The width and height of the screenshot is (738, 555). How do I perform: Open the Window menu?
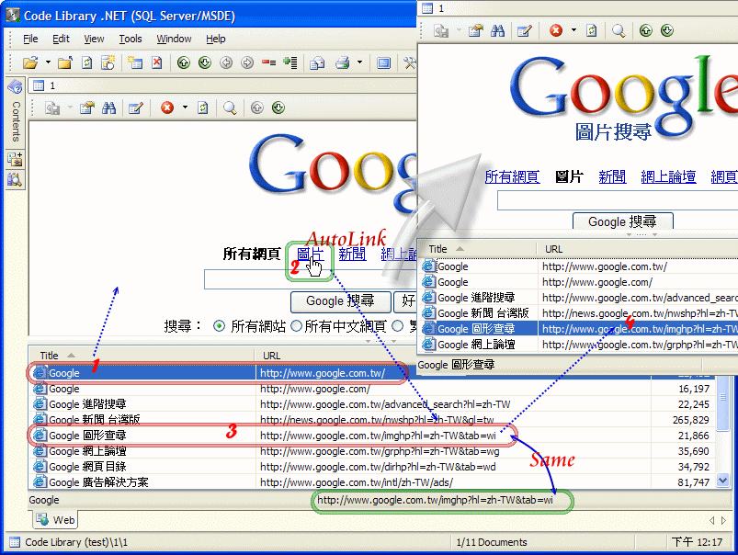click(x=174, y=39)
